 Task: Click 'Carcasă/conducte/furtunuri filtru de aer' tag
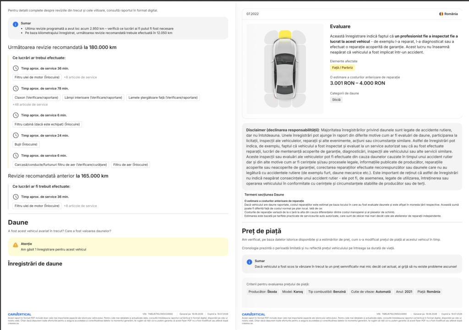[x=61, y=165]
